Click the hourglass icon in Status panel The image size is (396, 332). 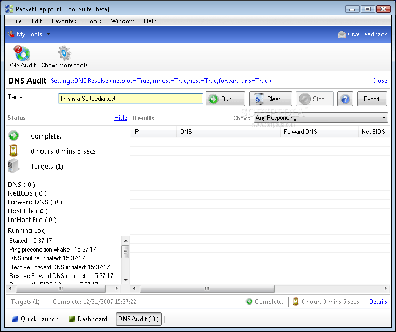coord(13,150)
